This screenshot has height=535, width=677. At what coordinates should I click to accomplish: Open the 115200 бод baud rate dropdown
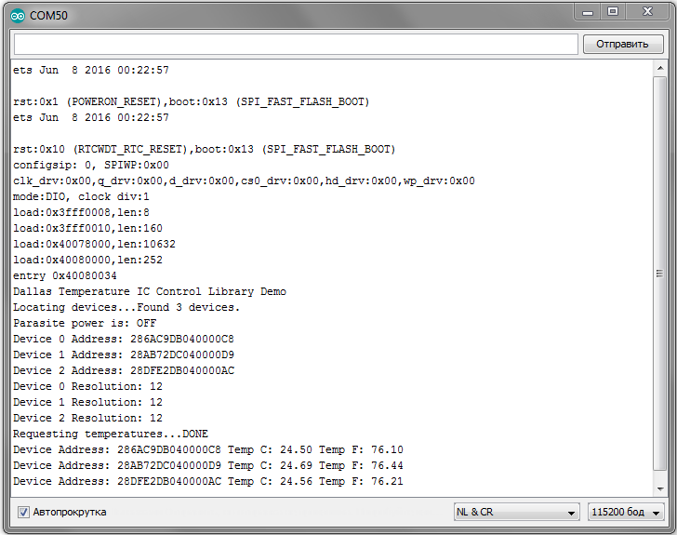click(x=626, y=512)
